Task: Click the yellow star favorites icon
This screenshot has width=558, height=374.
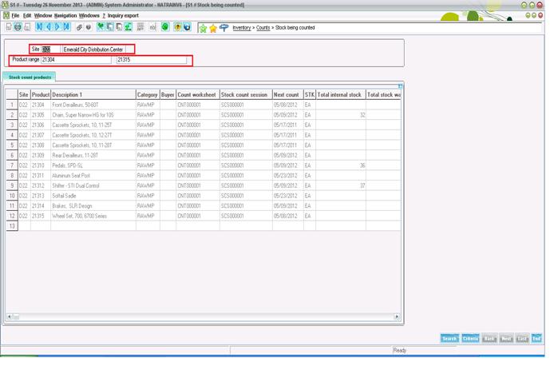Action: tap(213, 28)
